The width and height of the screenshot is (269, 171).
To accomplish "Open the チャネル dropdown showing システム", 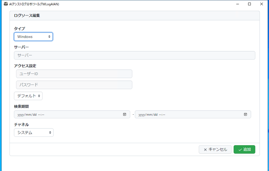I will coord(34,133).
